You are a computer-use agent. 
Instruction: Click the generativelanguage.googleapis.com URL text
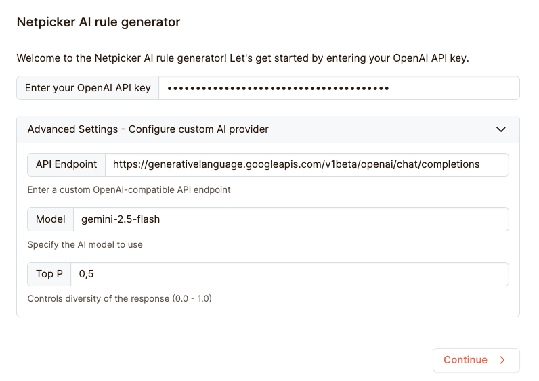(x=296, y=164)
